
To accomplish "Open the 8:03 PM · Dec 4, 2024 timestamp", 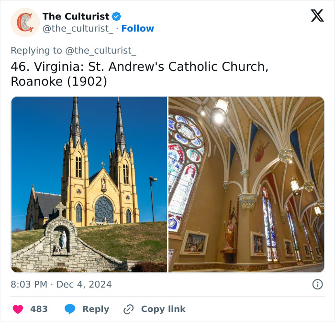I will coord(61,284).
